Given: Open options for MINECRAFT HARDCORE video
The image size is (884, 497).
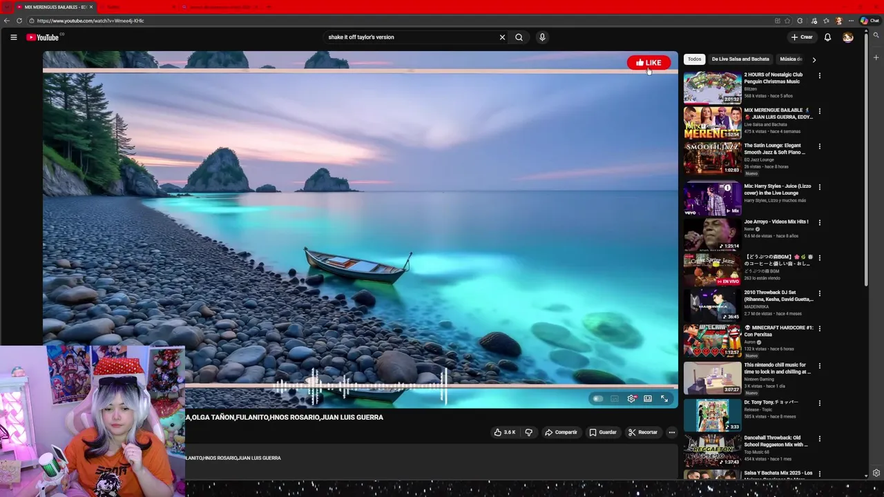Looking at the screenshot, I should (820, 329).
